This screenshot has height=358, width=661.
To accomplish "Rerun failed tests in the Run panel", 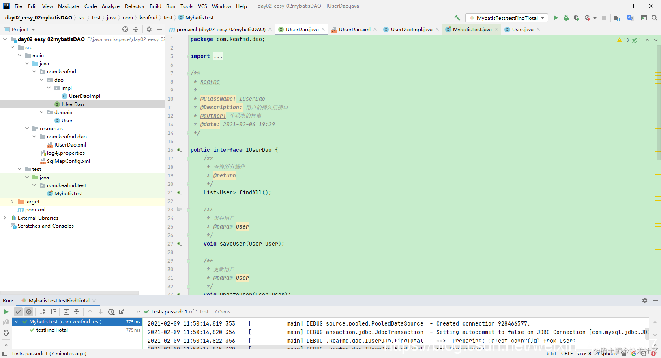I will [x=6, y=322].
